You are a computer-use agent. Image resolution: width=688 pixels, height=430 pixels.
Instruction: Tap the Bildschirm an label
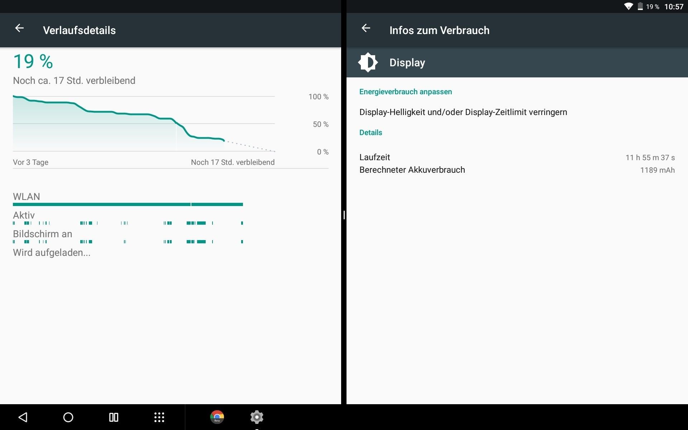point(43,234)
